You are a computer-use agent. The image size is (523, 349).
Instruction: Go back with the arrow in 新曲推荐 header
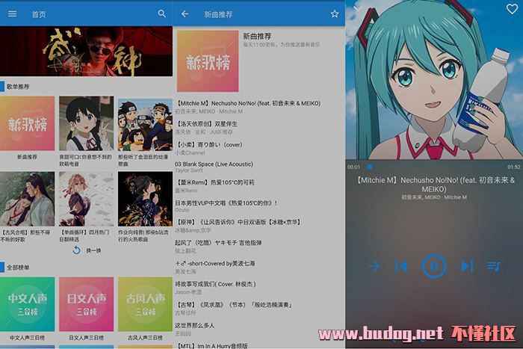point(185,14)
